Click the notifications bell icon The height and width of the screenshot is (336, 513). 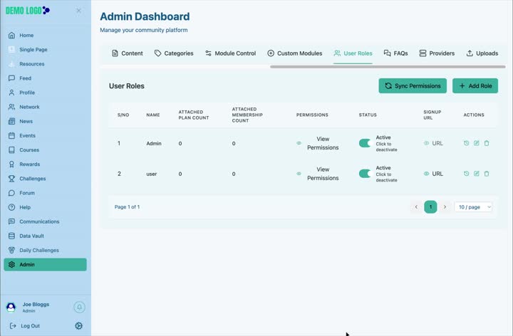(79, 308)
